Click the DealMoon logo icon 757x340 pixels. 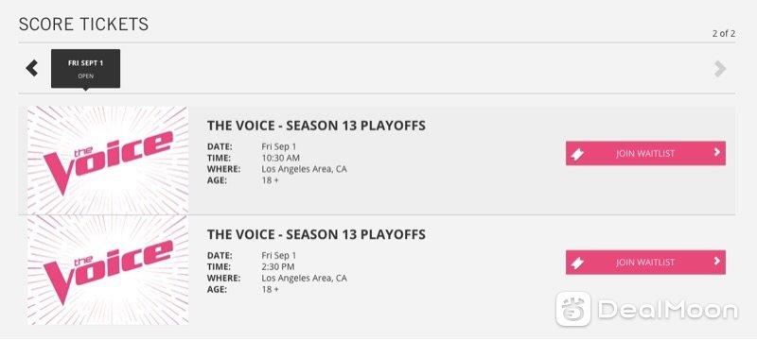(573, 309)
